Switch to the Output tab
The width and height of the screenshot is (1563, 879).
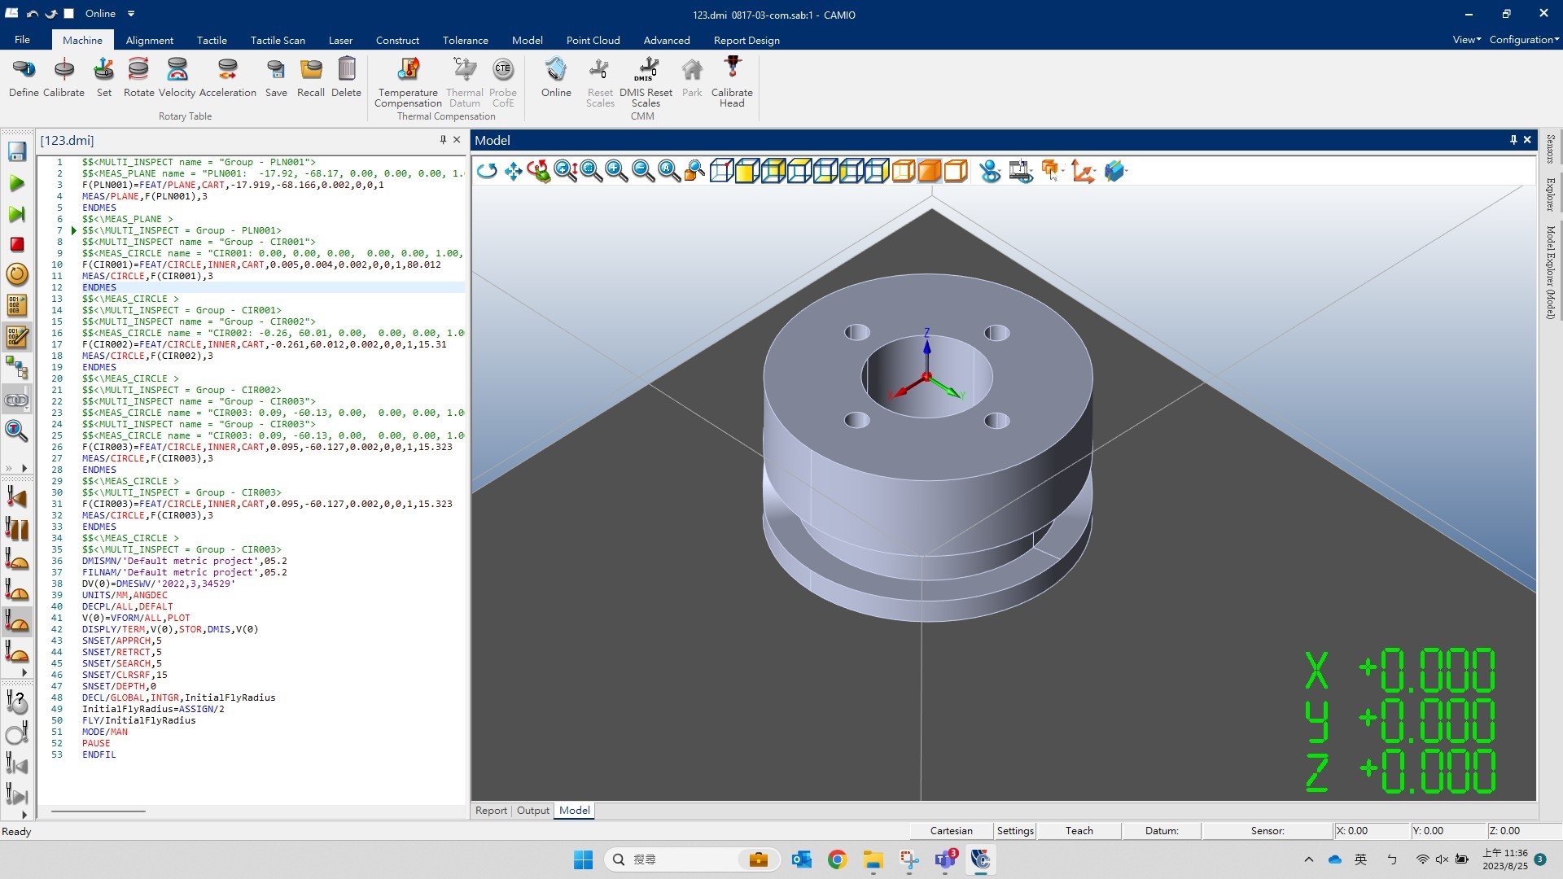coord(532,809)
